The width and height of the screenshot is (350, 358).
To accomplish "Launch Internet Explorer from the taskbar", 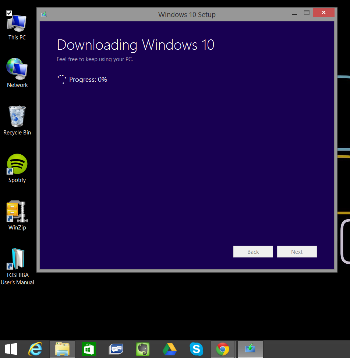I will pyautogui.click(x=35, y=349).
